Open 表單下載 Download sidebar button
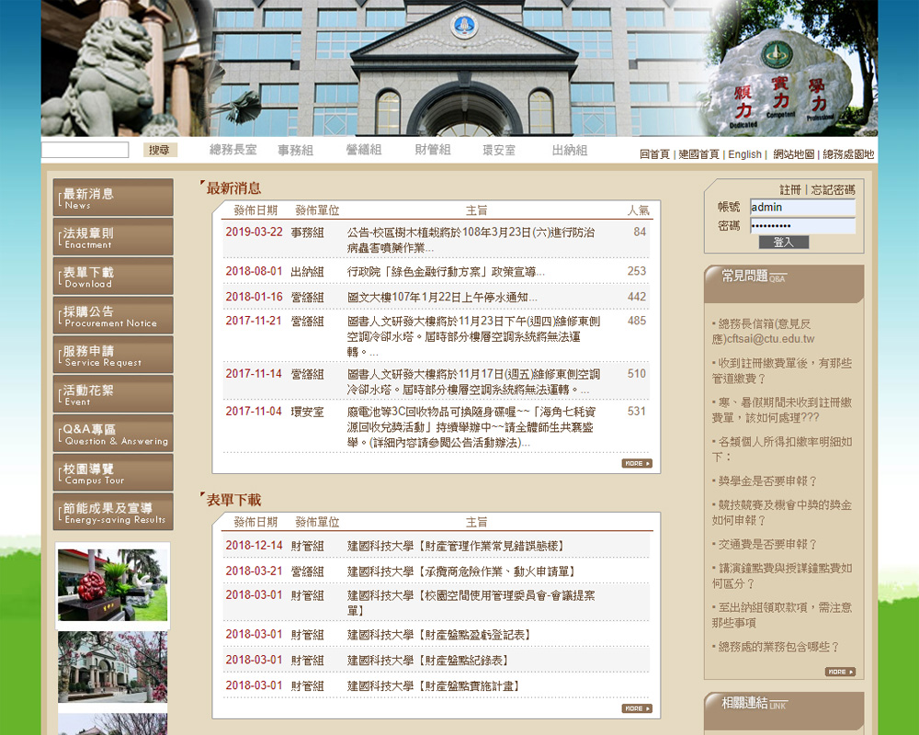 click(113, 276)
